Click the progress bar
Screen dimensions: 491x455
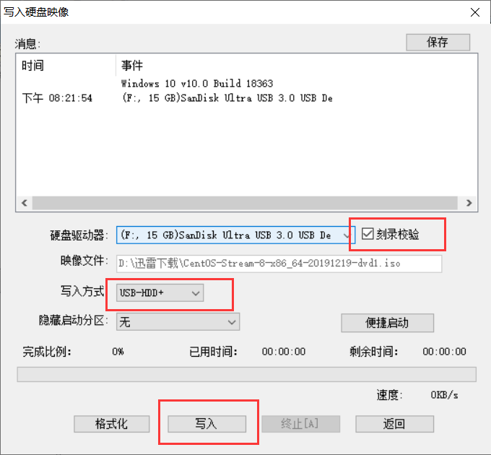pyautogui.click(x=247, y=375)
